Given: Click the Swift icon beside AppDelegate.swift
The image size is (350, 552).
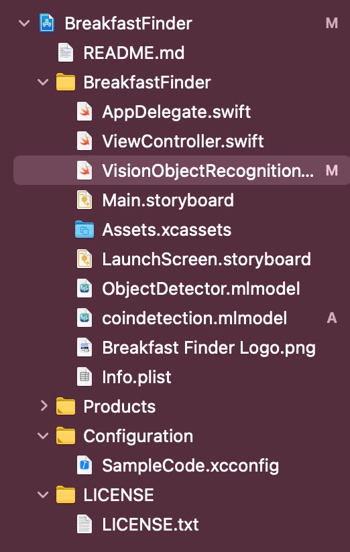Looking at the screenshot, I should point(84,112).
